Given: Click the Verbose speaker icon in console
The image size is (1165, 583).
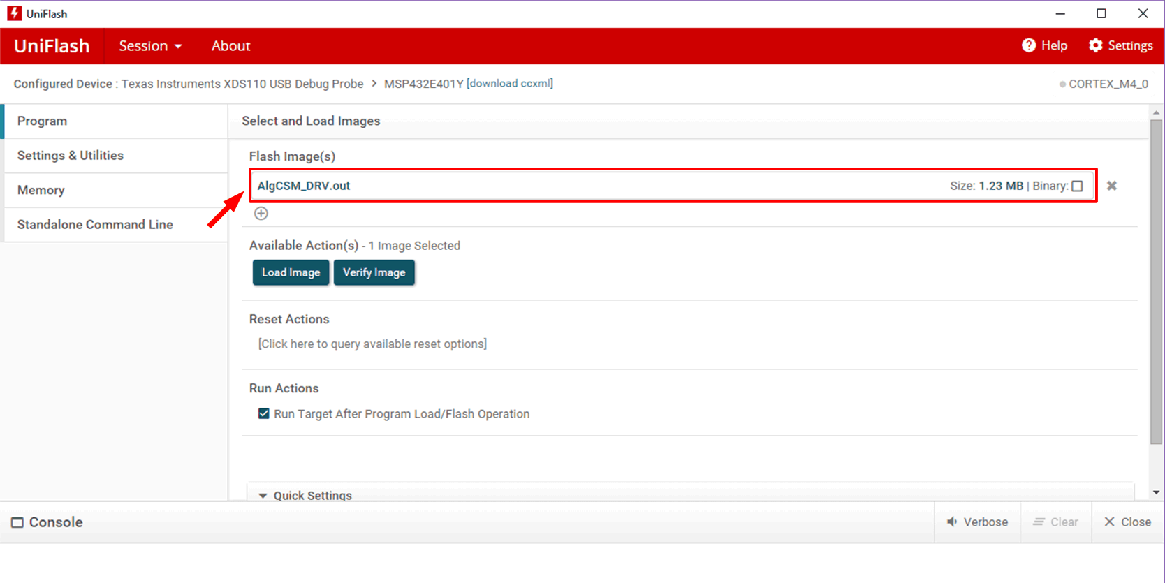Looking at the screenshot, I should (952, 522).
